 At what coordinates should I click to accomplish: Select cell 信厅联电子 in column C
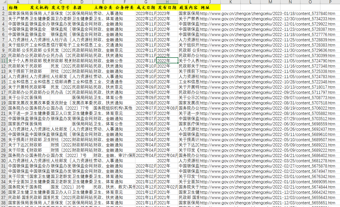[61, 45]
